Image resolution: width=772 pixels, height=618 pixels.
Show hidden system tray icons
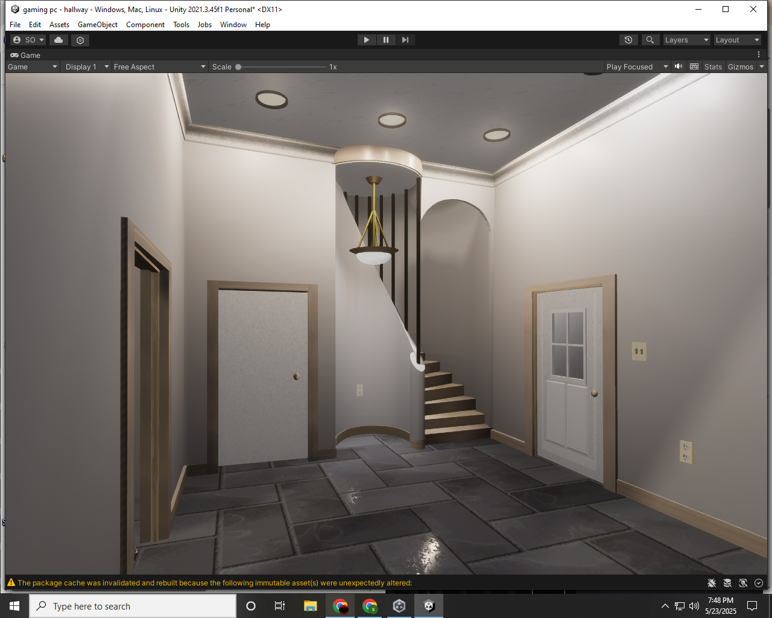coord(665,606)
